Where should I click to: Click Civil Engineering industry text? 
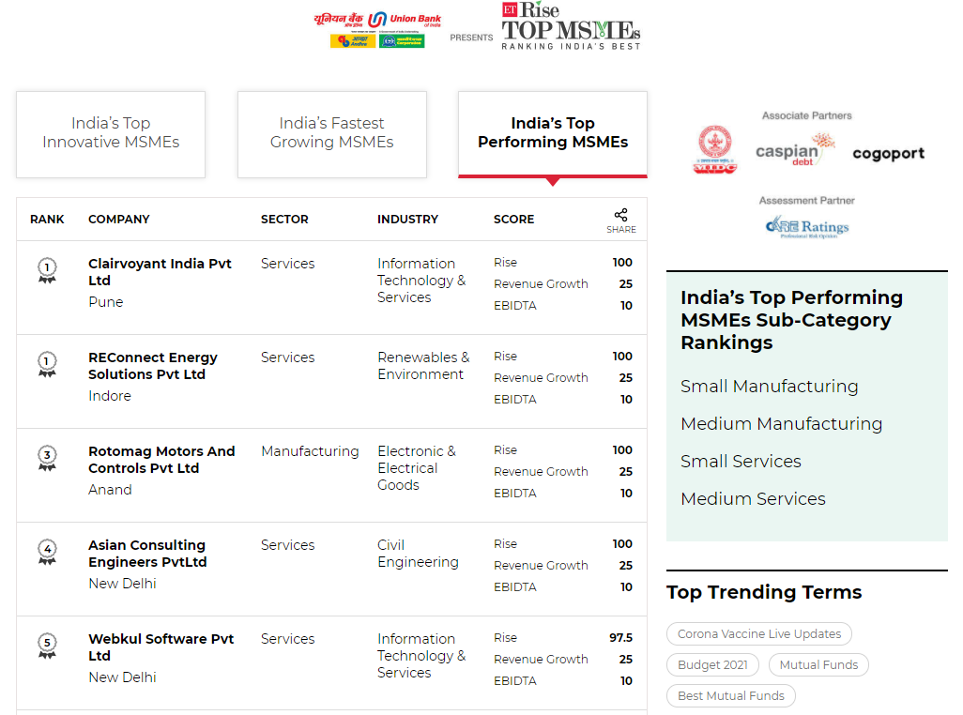pyautogui.click(x=418, y=554)
